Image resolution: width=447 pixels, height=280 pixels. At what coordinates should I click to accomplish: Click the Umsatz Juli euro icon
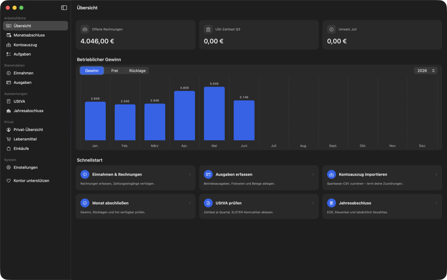coord(331,29)
